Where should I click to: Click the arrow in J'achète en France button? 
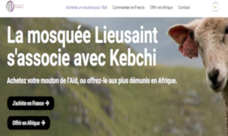(47, 103)
